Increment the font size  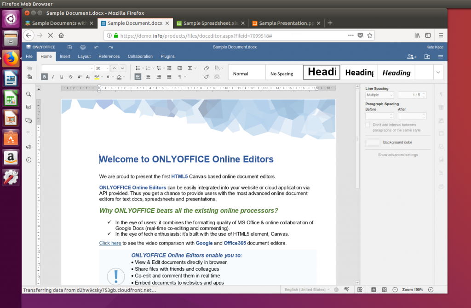(x=114, y=68)
